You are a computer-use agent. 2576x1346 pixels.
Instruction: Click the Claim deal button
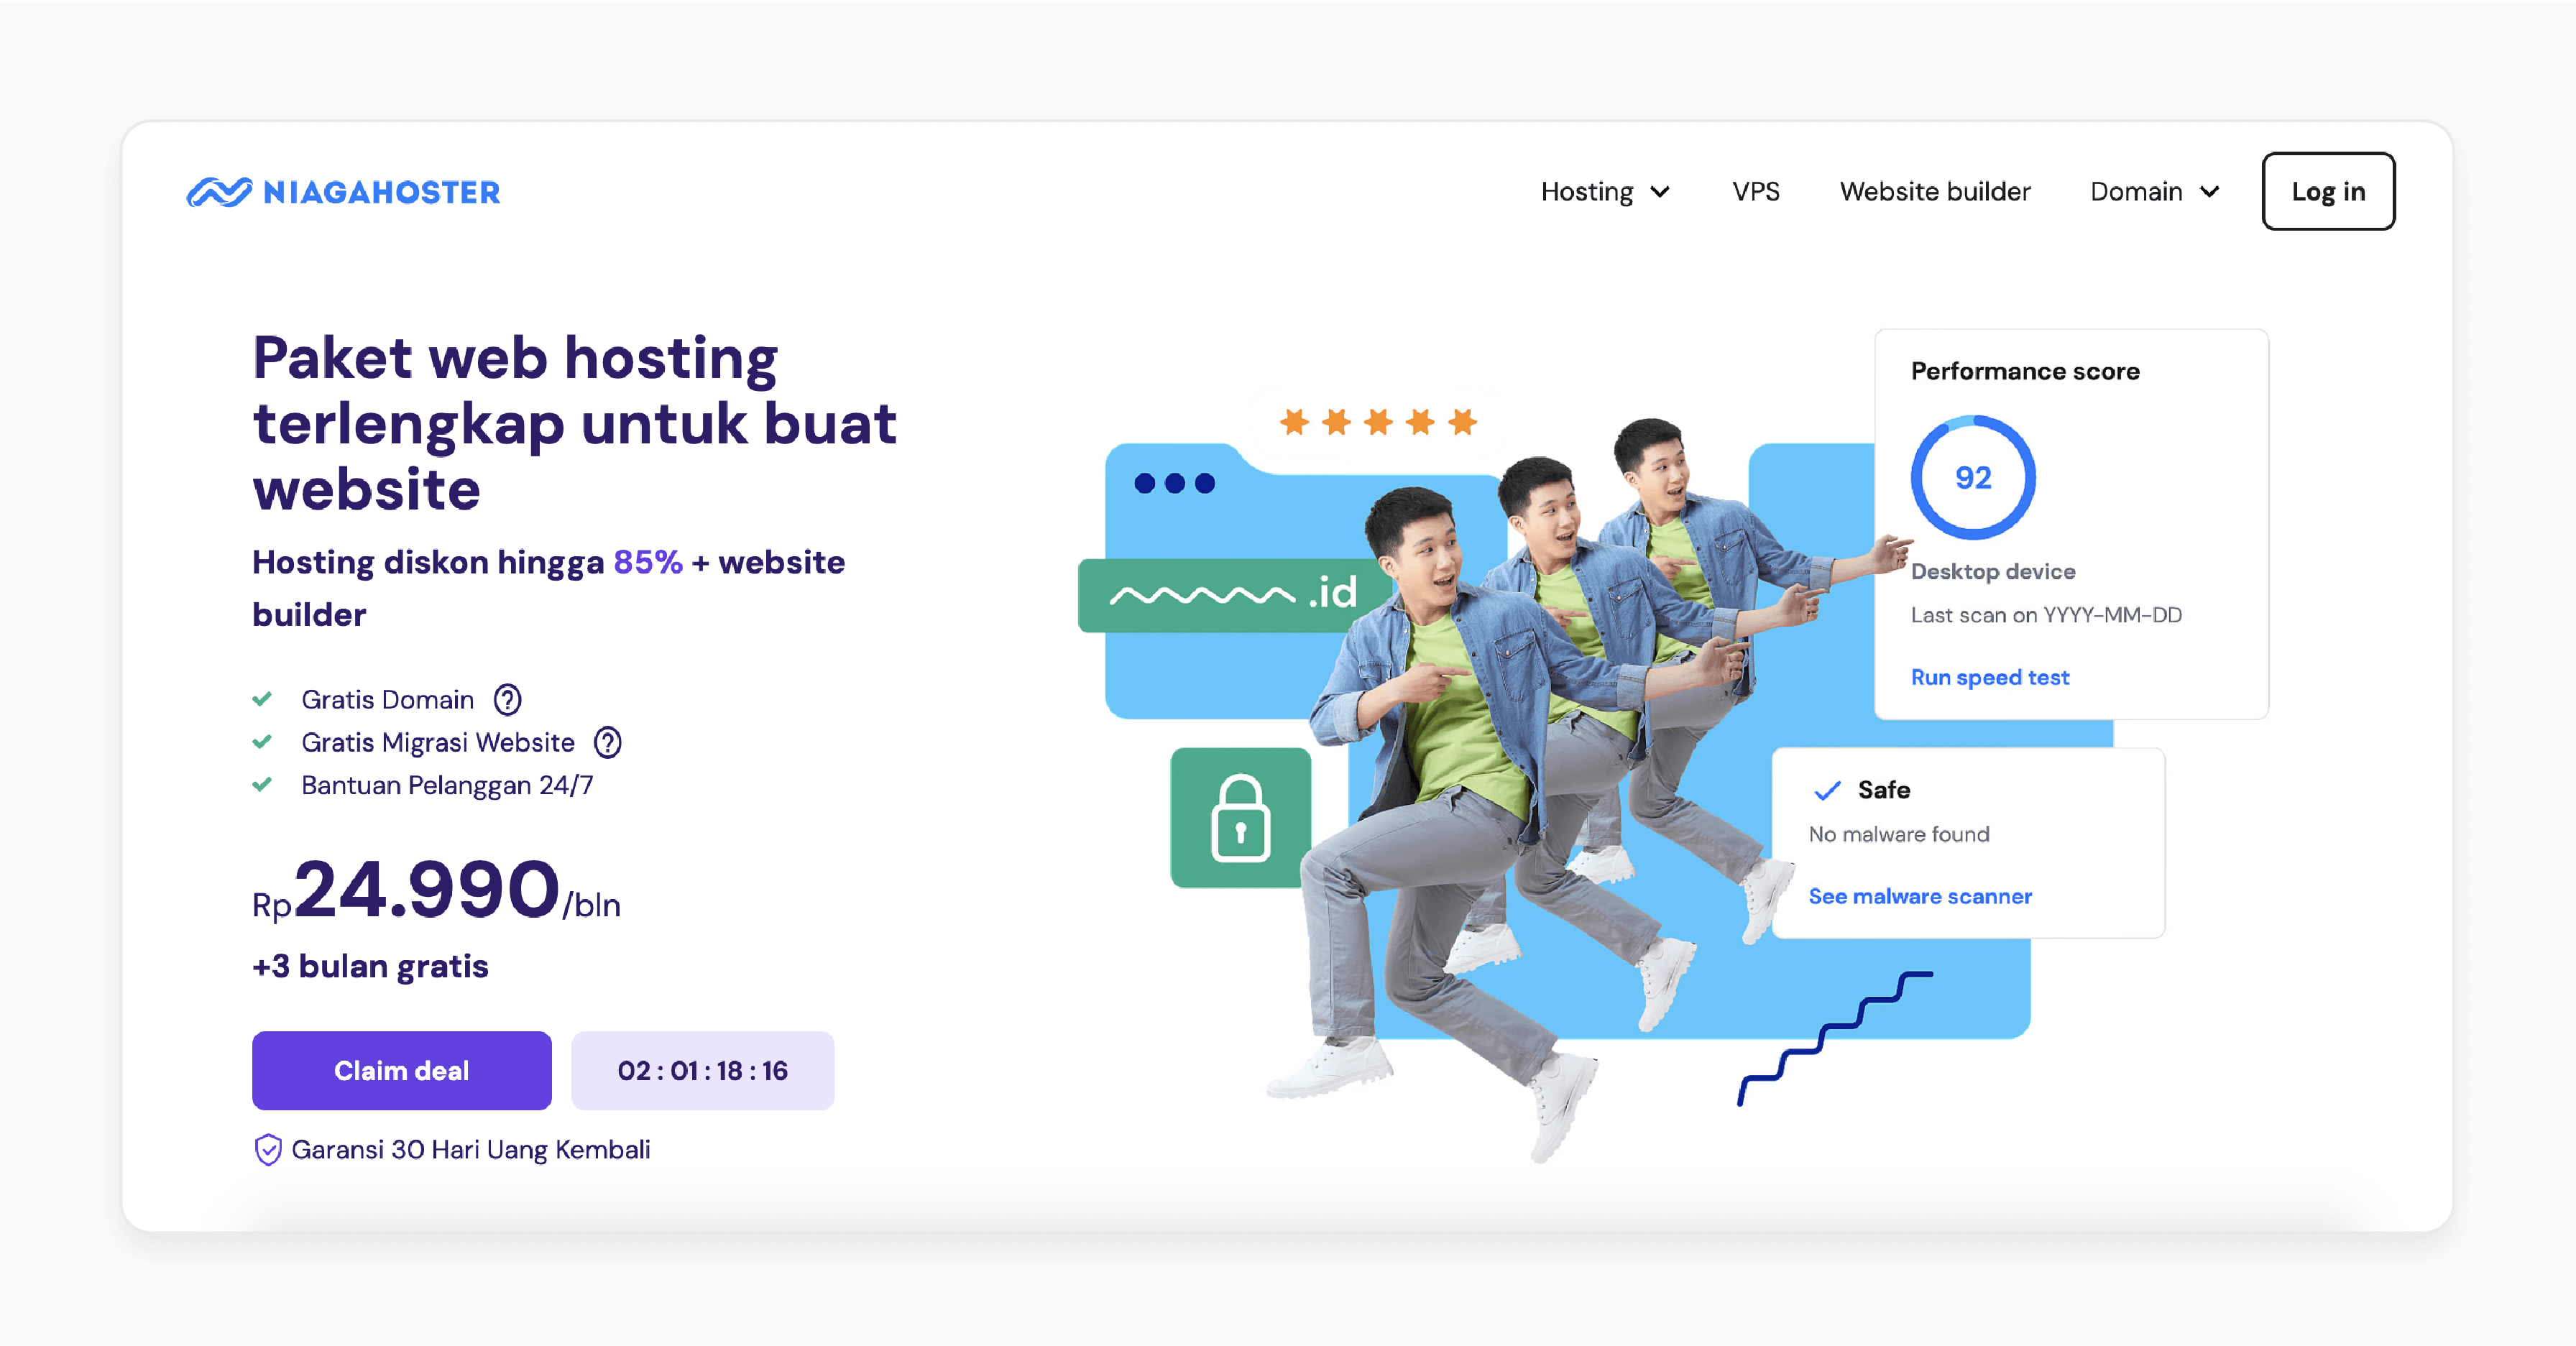click(400, 1070)
